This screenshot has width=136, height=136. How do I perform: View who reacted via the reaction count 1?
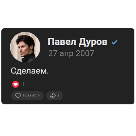(23, 84)
